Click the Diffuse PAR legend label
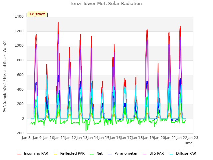 pyautogui.click(x=186, y=153)
